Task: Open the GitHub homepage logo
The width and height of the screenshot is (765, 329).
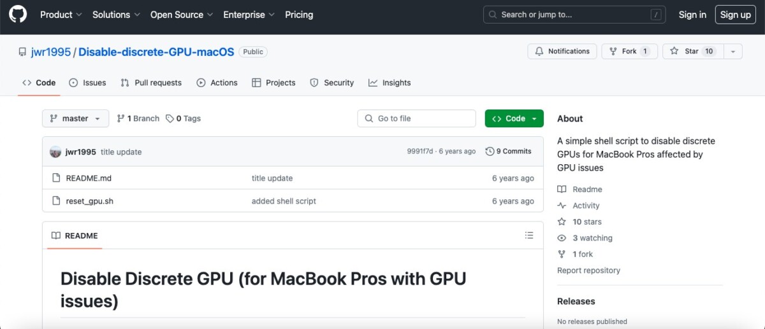Action: pos(18,15)
